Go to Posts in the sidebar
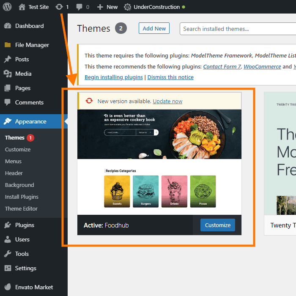This screenshot has width=296, height=296. click(22, 59)
